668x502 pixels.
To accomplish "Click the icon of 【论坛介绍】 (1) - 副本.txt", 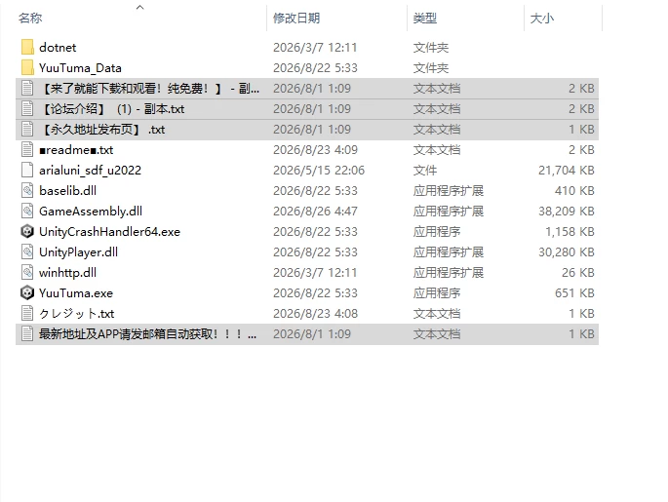I will point(27,108).
